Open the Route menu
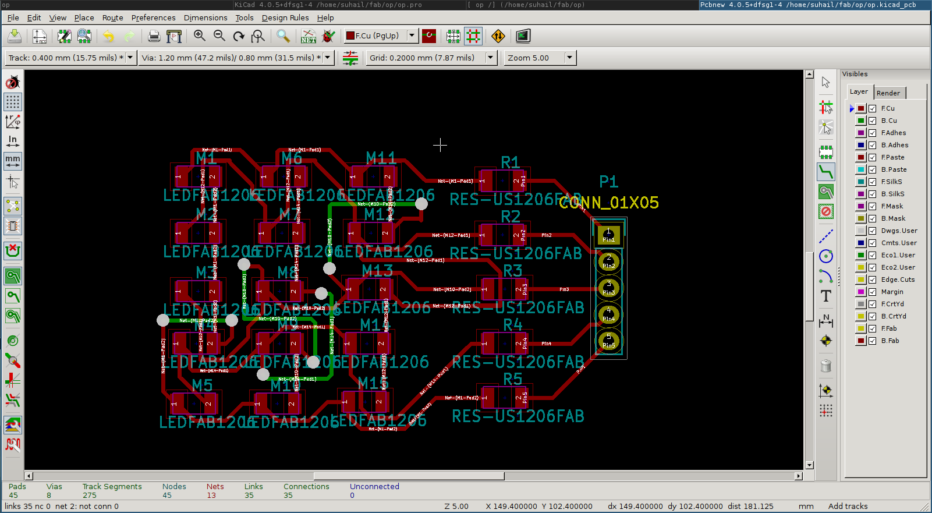932x513 pixels. [x=113, y=17]
